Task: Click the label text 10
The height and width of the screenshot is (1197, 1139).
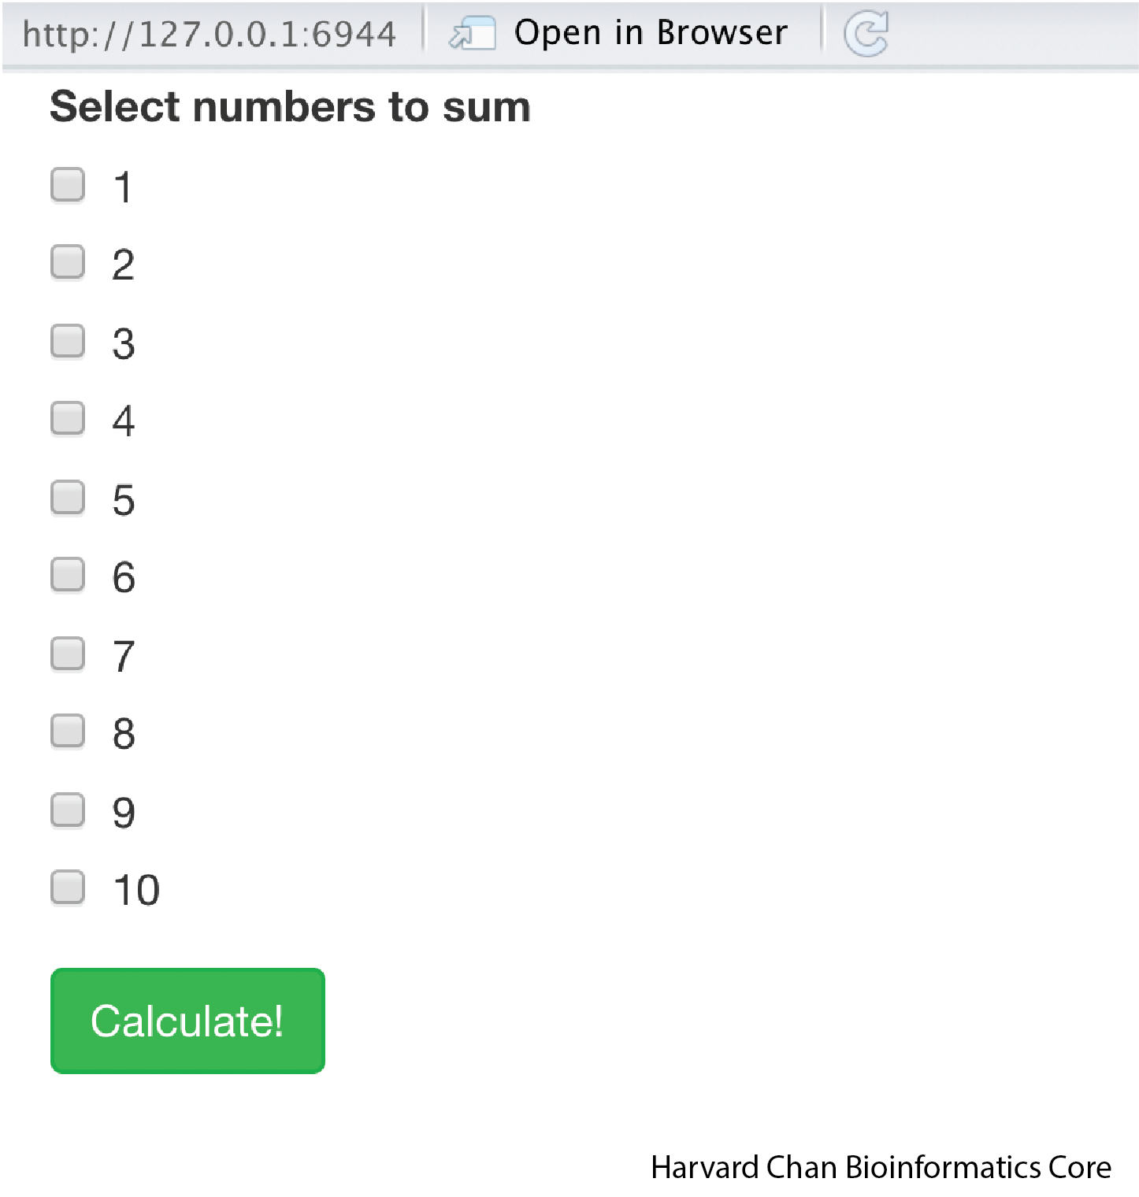Action: click(x=136, y=891)
